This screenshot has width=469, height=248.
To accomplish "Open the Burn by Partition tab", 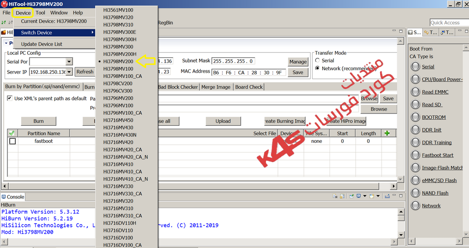I will pyautogui.click(x=42, y=86).
